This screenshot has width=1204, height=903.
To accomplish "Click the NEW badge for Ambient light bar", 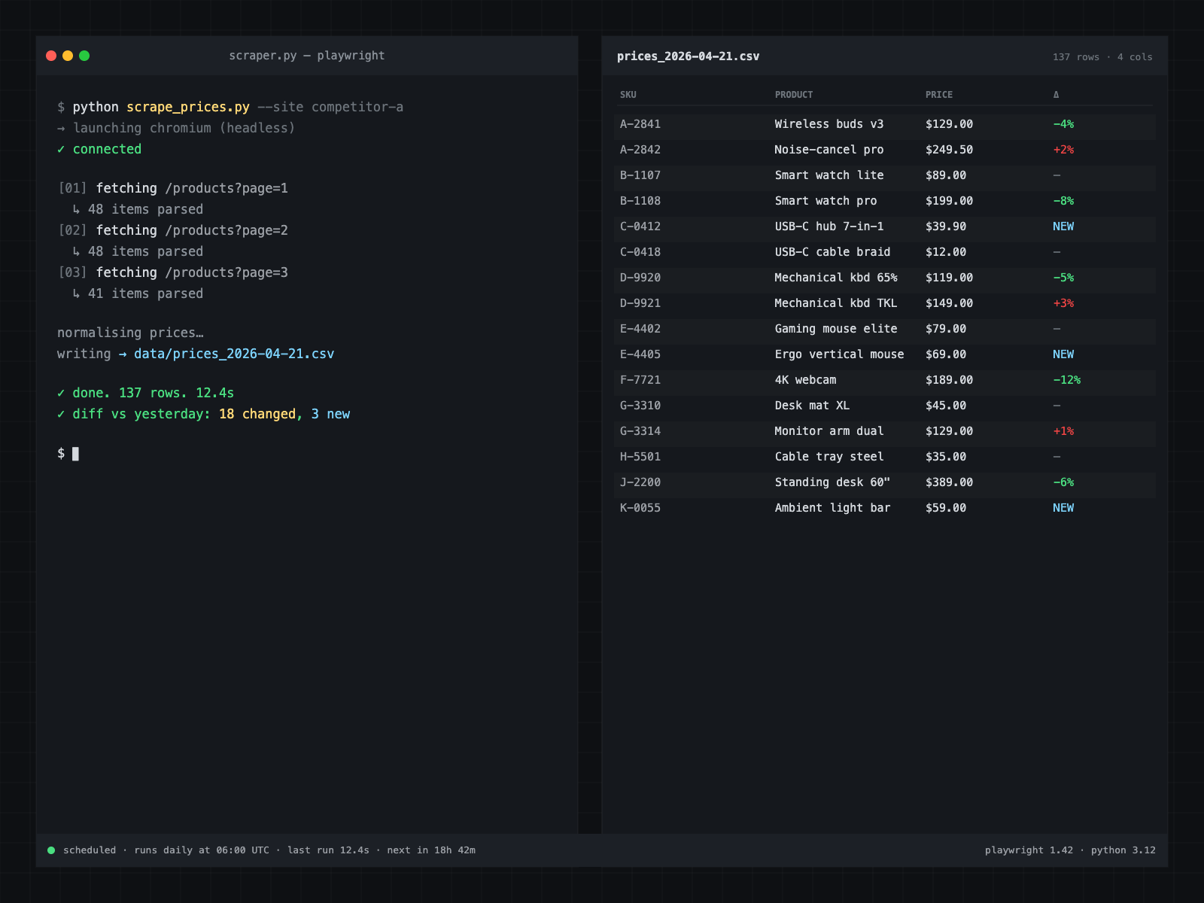I will click(x=1063, y=507).
